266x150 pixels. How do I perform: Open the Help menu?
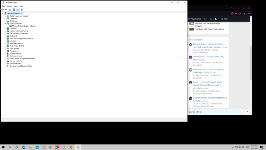[21, 6]
